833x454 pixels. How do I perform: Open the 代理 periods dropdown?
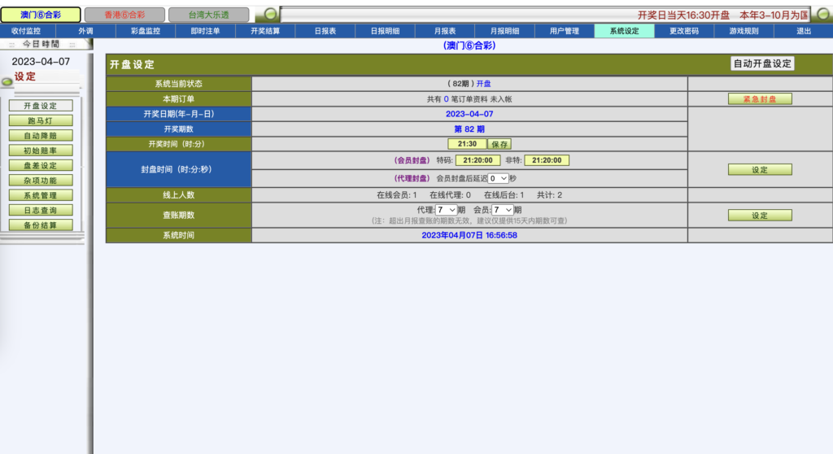pos(446,210)
